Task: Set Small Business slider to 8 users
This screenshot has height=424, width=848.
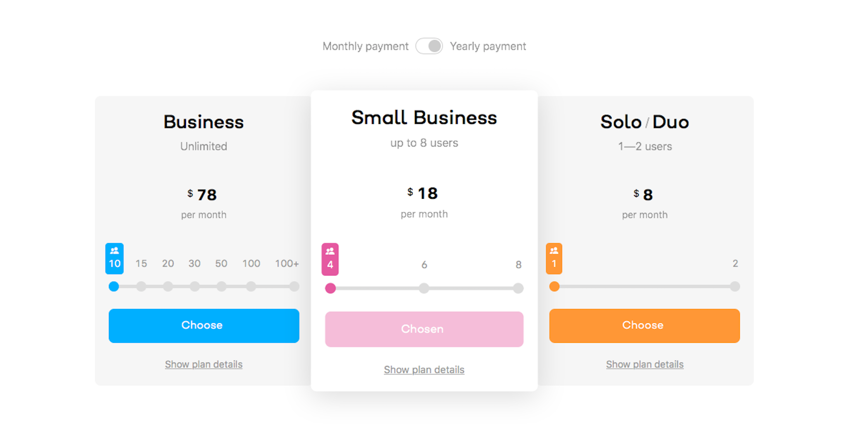Action: (518, 288)
